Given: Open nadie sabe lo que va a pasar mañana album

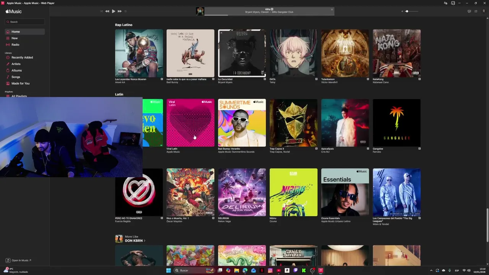Looking at the screenshot, I should click(190, 53).
